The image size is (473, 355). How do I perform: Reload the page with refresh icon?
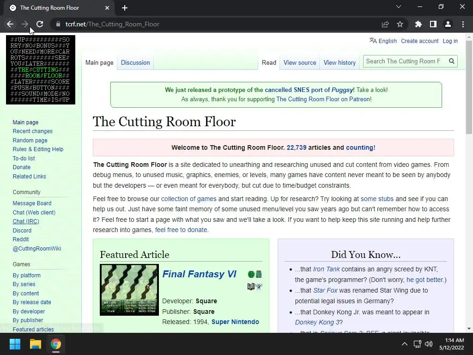click(40, 24)
